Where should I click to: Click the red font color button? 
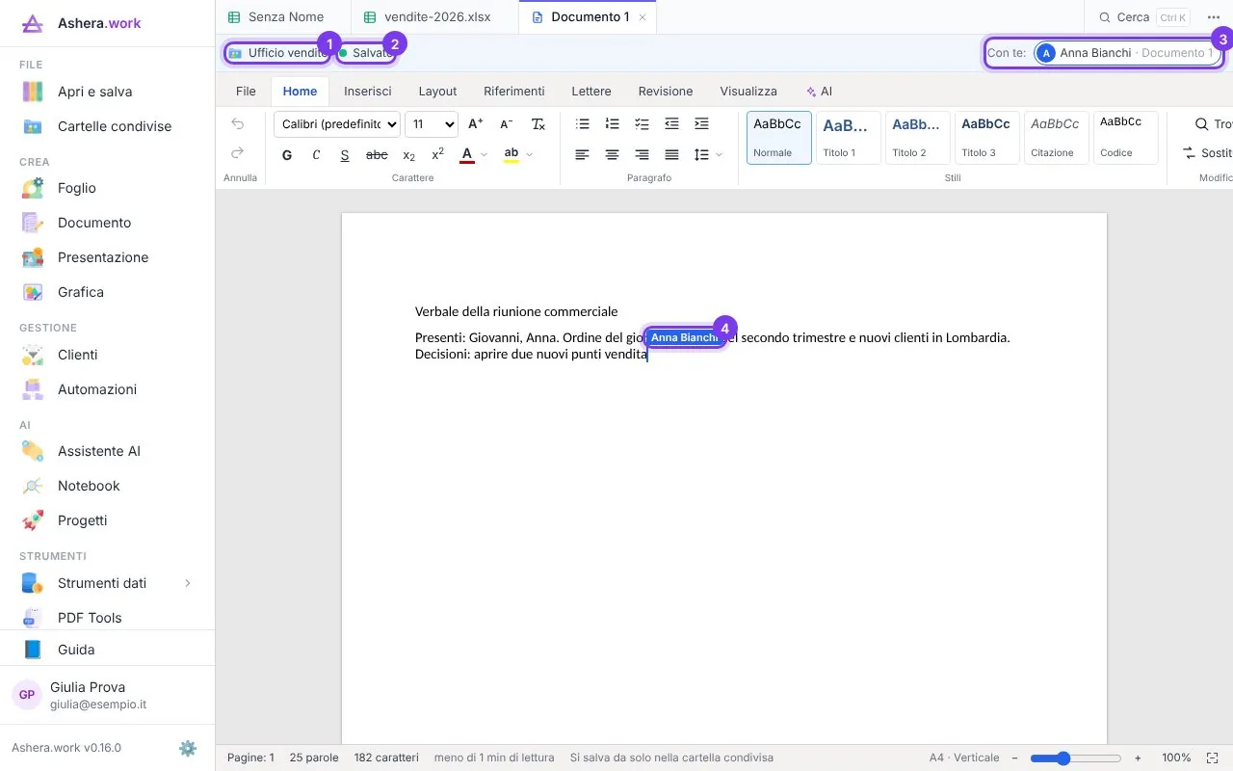click(x=467, y=154)
